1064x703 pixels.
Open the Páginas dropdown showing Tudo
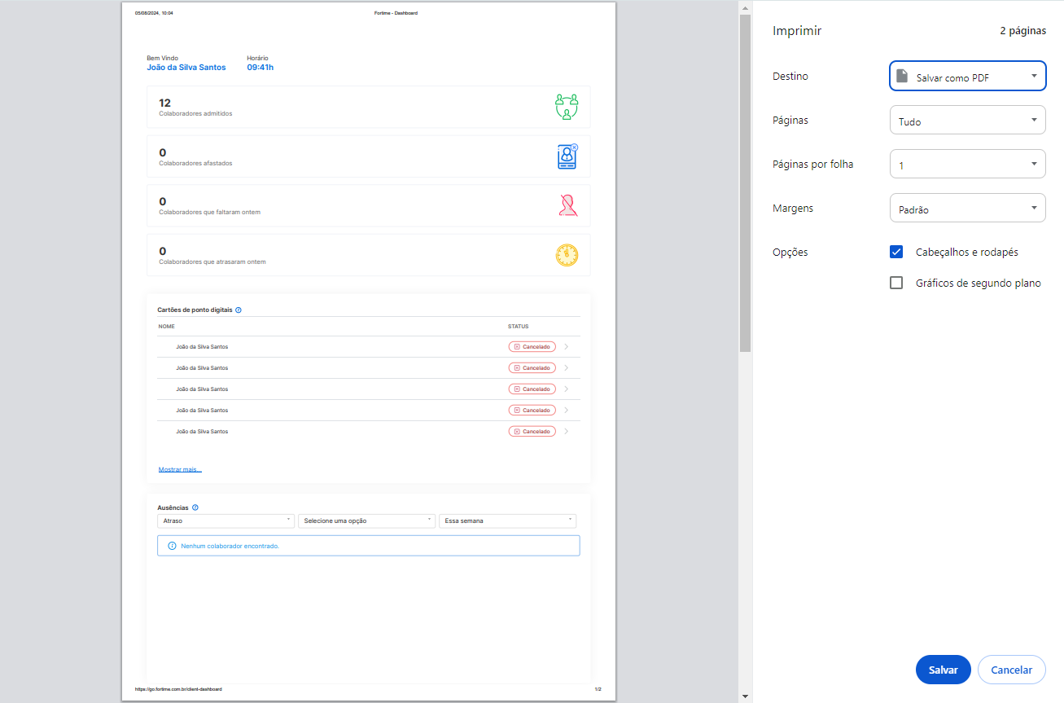point(968,121)
